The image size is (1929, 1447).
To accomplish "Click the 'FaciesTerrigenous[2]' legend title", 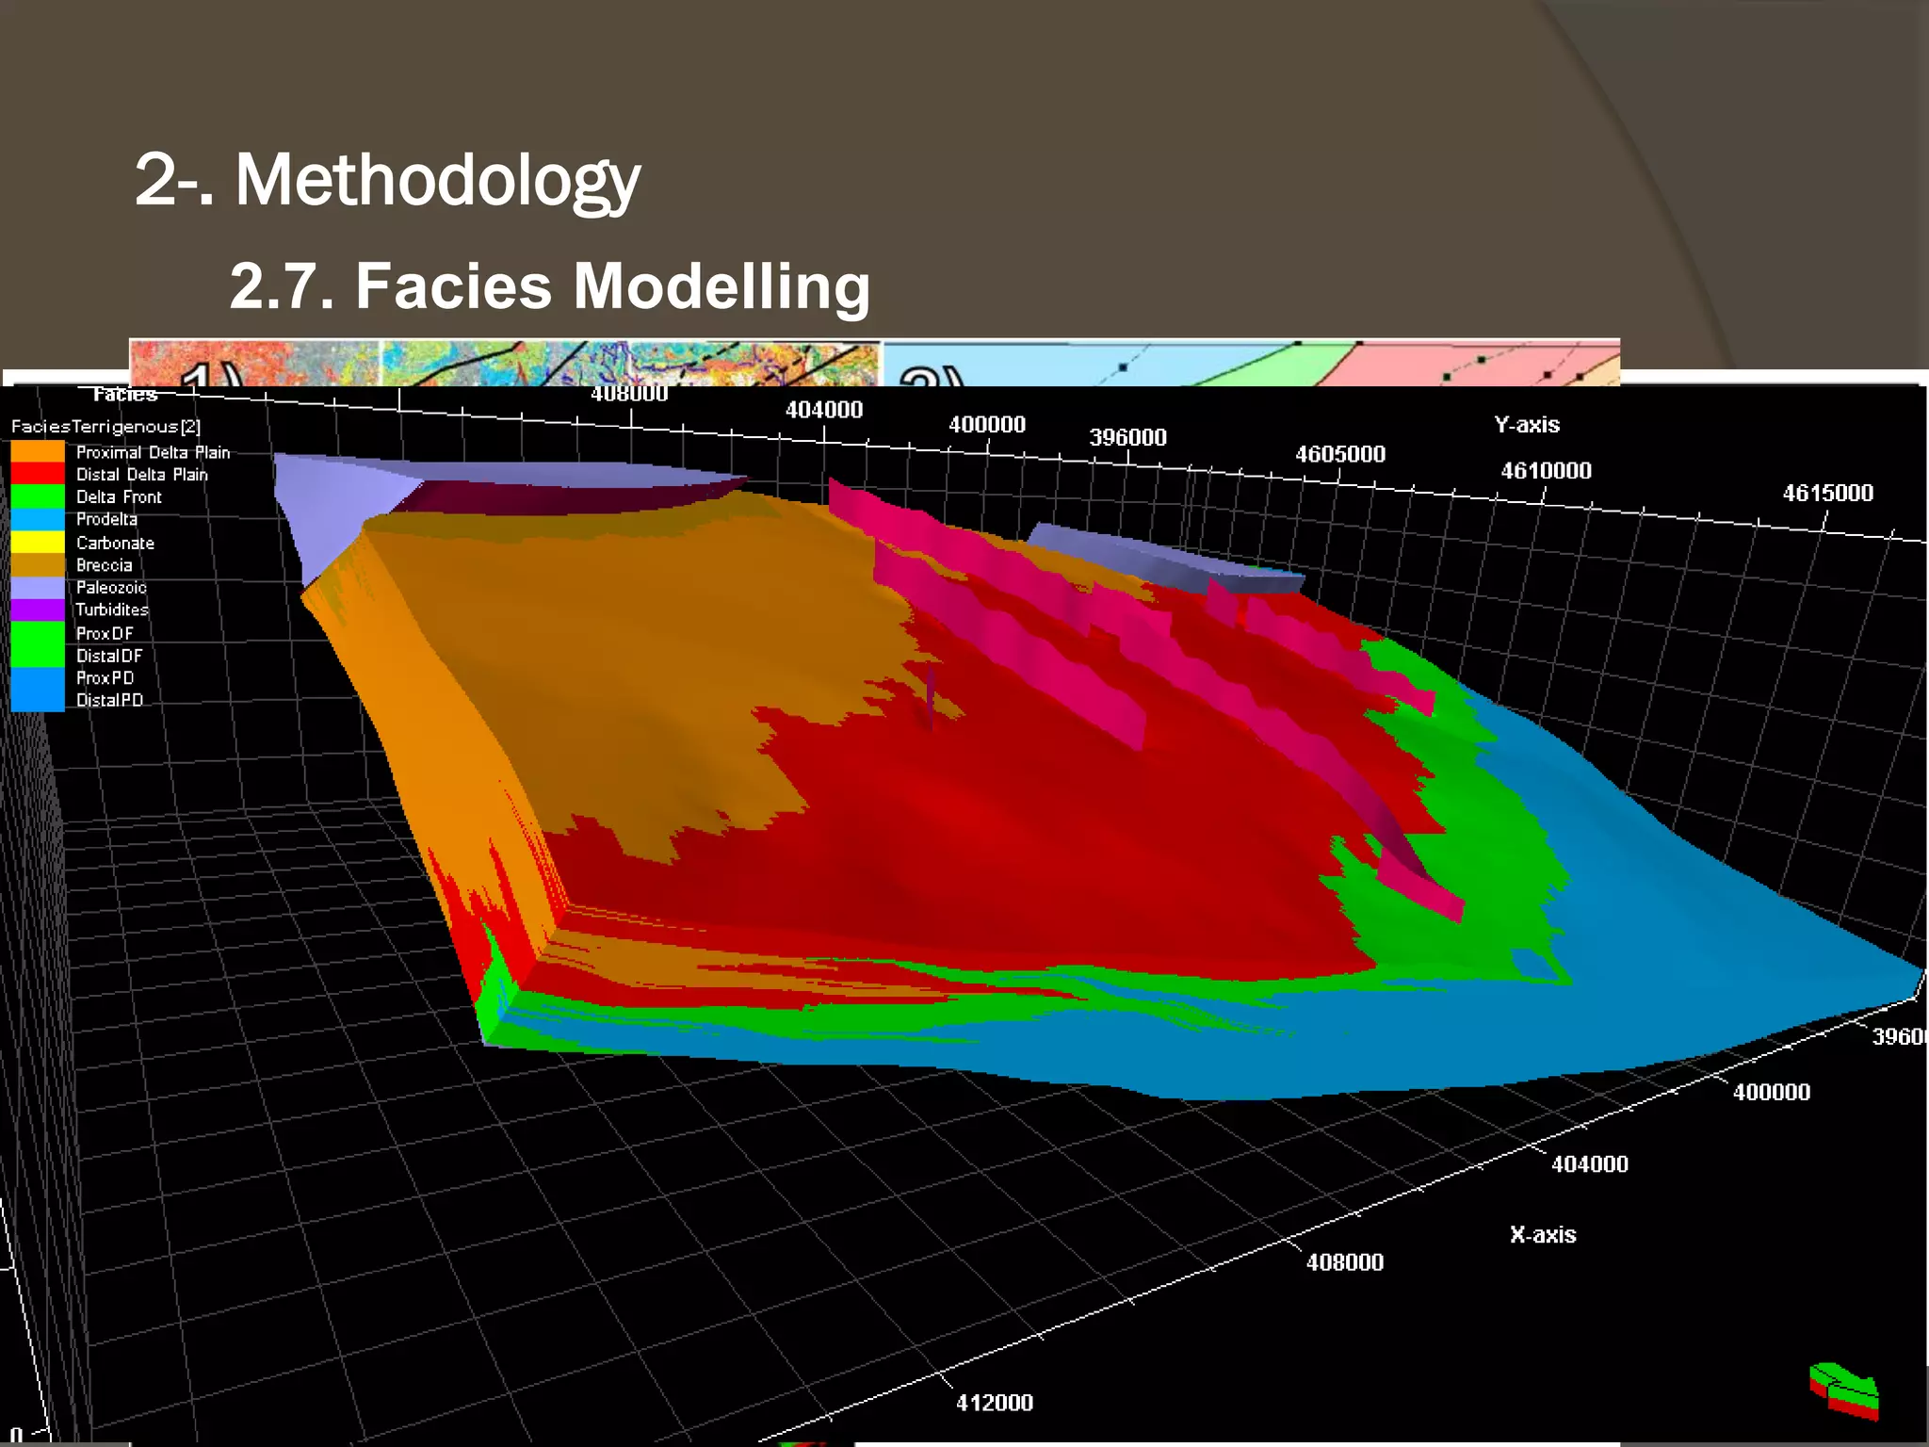I will (105, 427).
